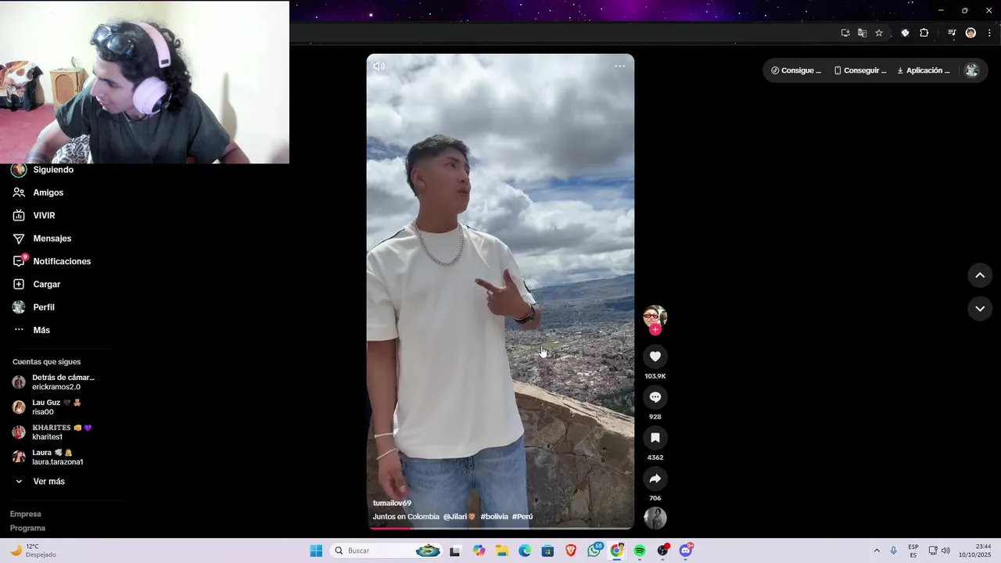The height and width of the screenshot is (563, 1001).
Task: Open the tag-shaped browser extension icon
Action: pos(905,33)
